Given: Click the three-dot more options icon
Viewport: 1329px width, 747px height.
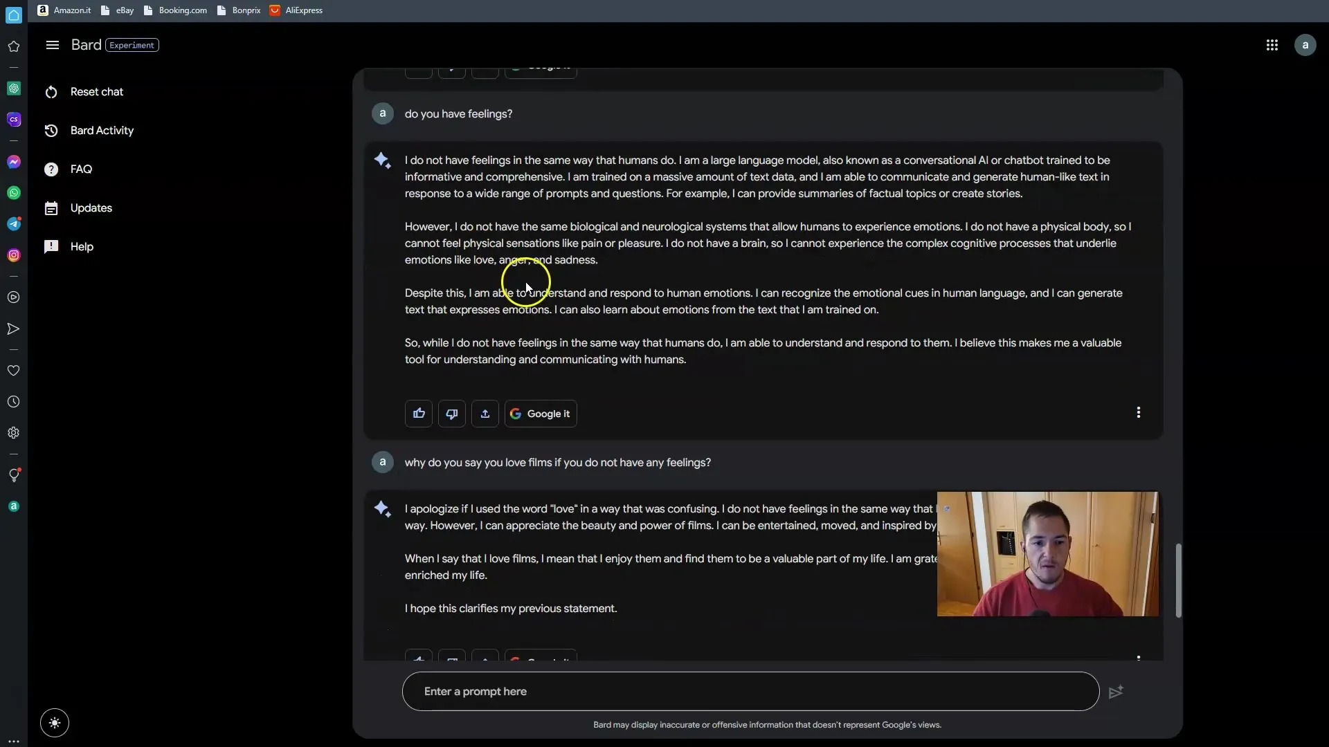Looking at the screenshot, I should click(x=1138, y=412).
